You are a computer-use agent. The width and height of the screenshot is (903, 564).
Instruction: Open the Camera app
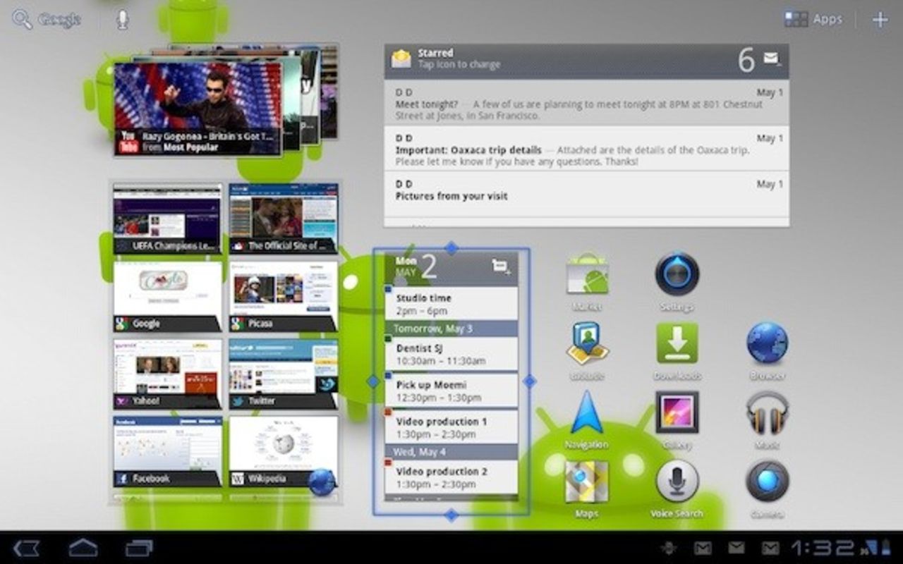click(767, 485)
